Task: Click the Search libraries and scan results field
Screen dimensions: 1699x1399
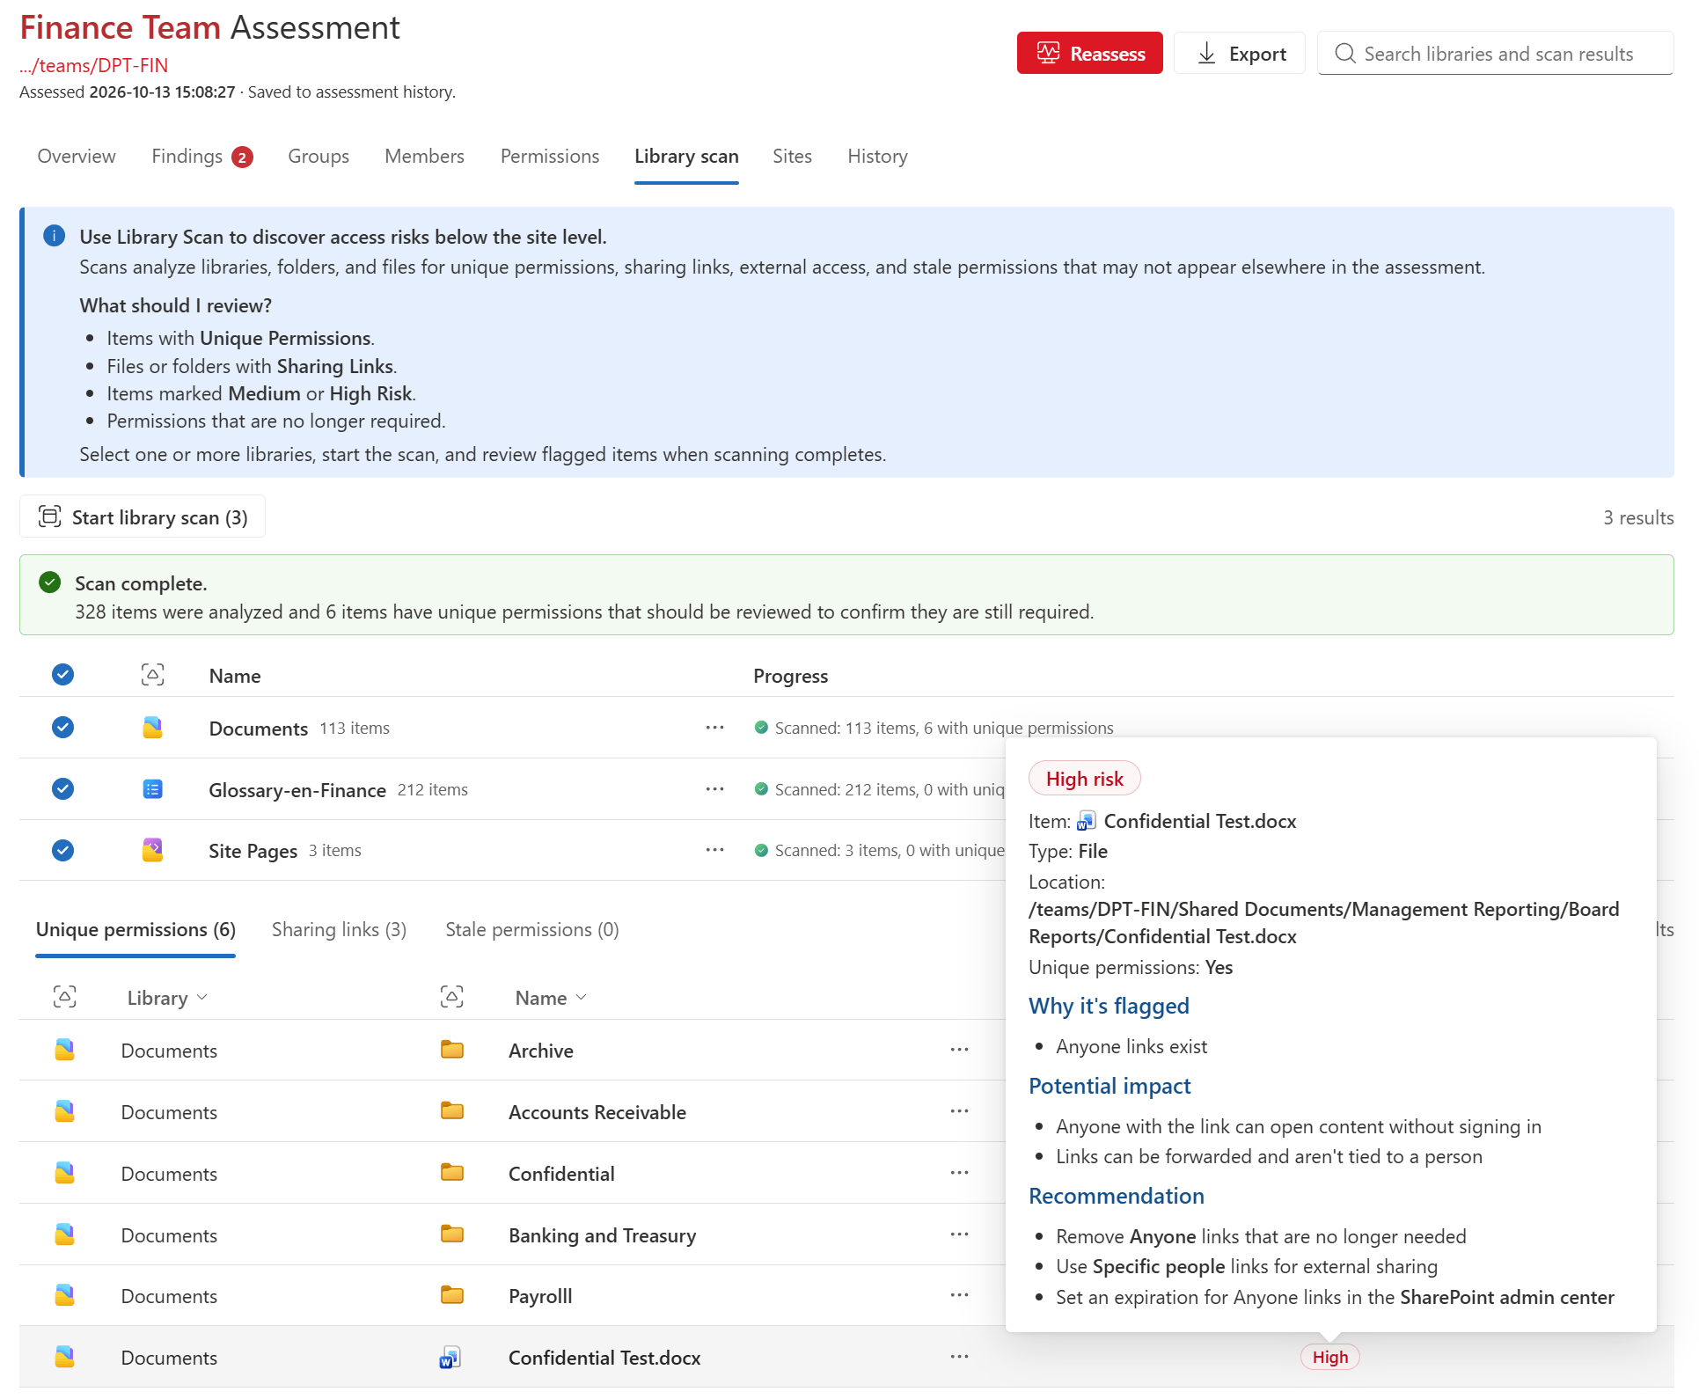Action: [1495, 54]
